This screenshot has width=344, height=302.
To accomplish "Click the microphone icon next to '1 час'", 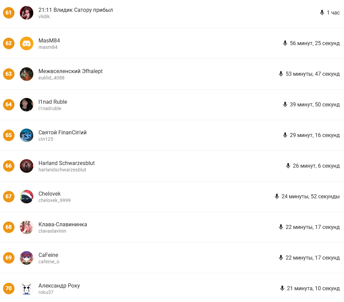I will click(322, 13).
